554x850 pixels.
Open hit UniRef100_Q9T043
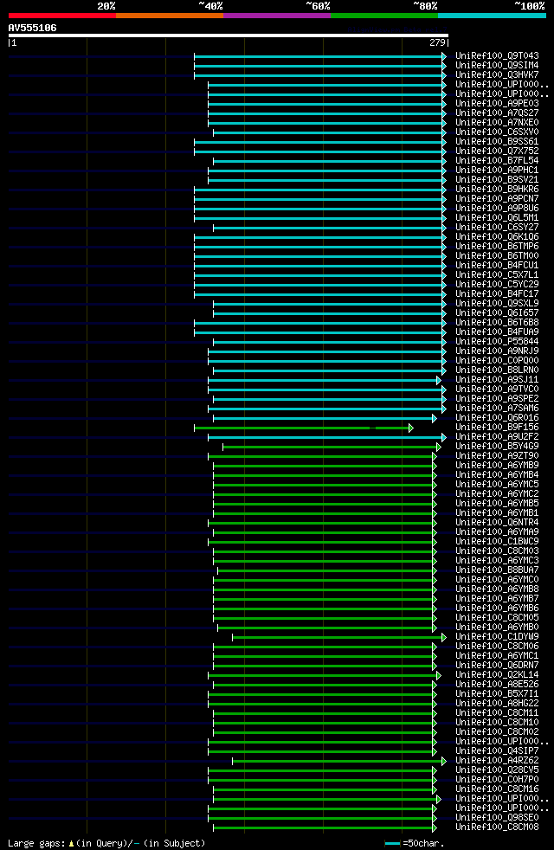(497, 56)
